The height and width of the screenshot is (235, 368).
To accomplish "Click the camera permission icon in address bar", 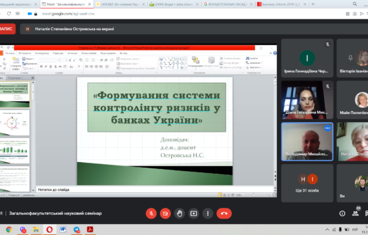I will pos(30,14).
